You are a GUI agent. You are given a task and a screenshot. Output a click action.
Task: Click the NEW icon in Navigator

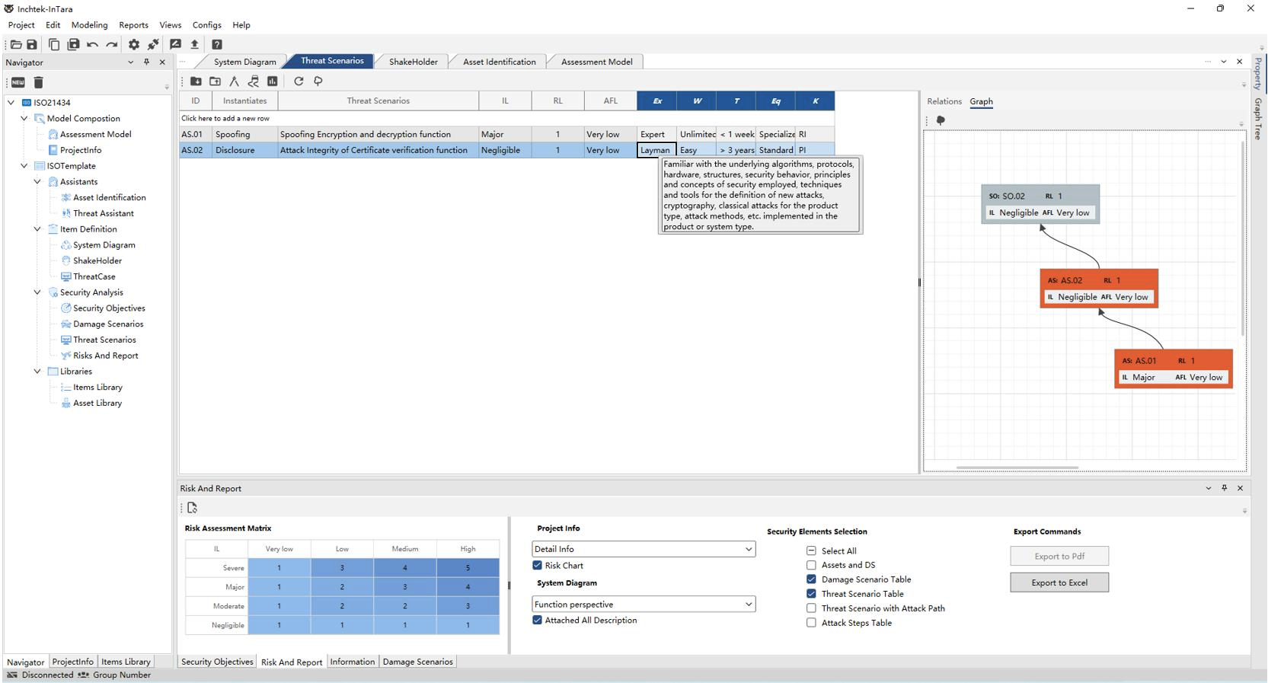coord(18,82)
